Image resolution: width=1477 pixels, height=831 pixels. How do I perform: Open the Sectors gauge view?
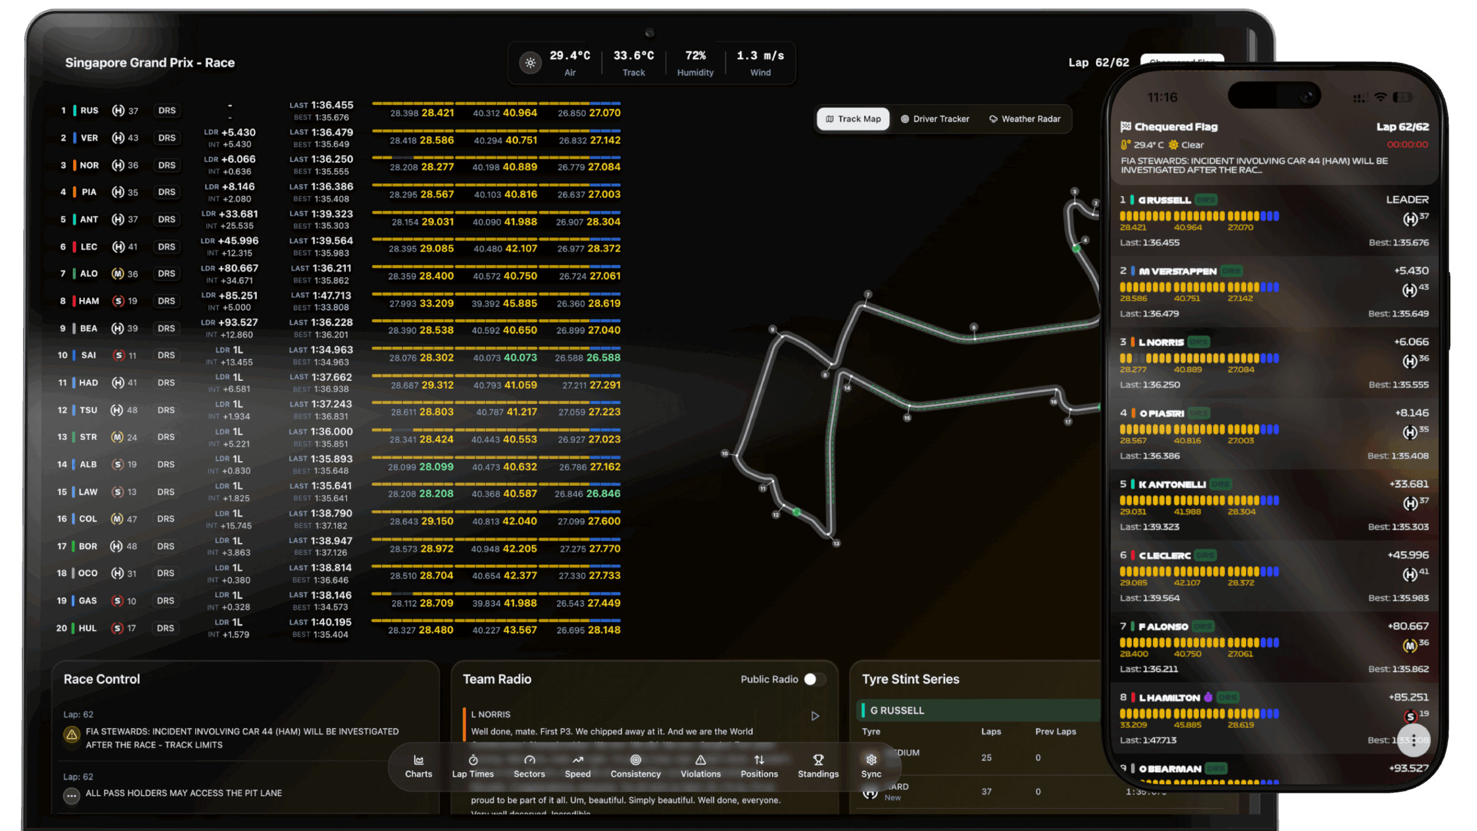529,766
